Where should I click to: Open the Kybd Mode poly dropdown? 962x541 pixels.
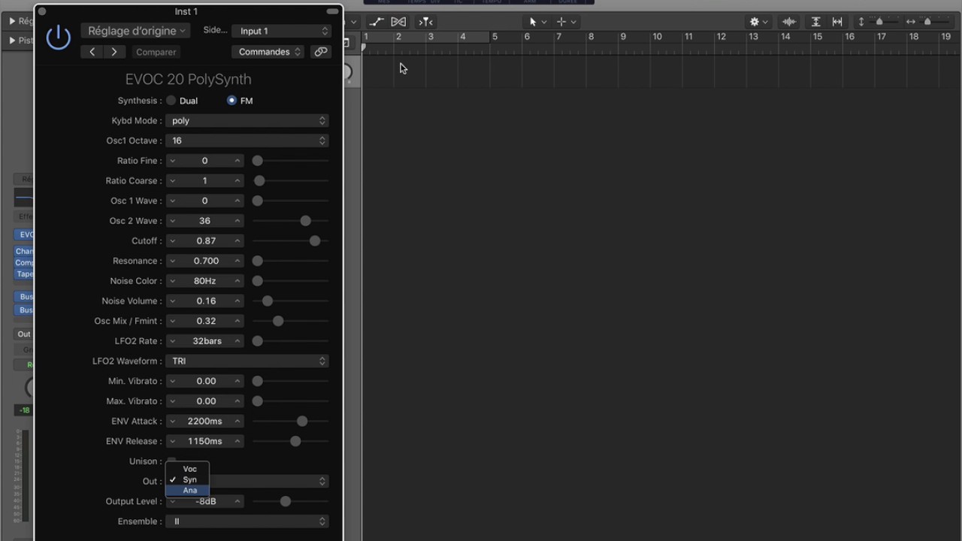pyautogui.click(x=247, y=120)
